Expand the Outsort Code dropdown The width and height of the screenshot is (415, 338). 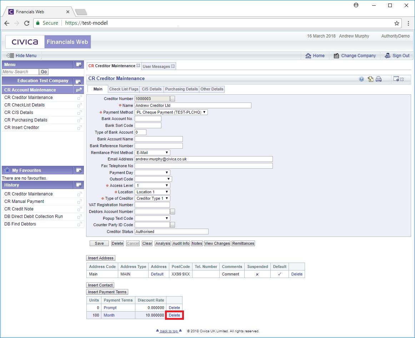[153, 179]
